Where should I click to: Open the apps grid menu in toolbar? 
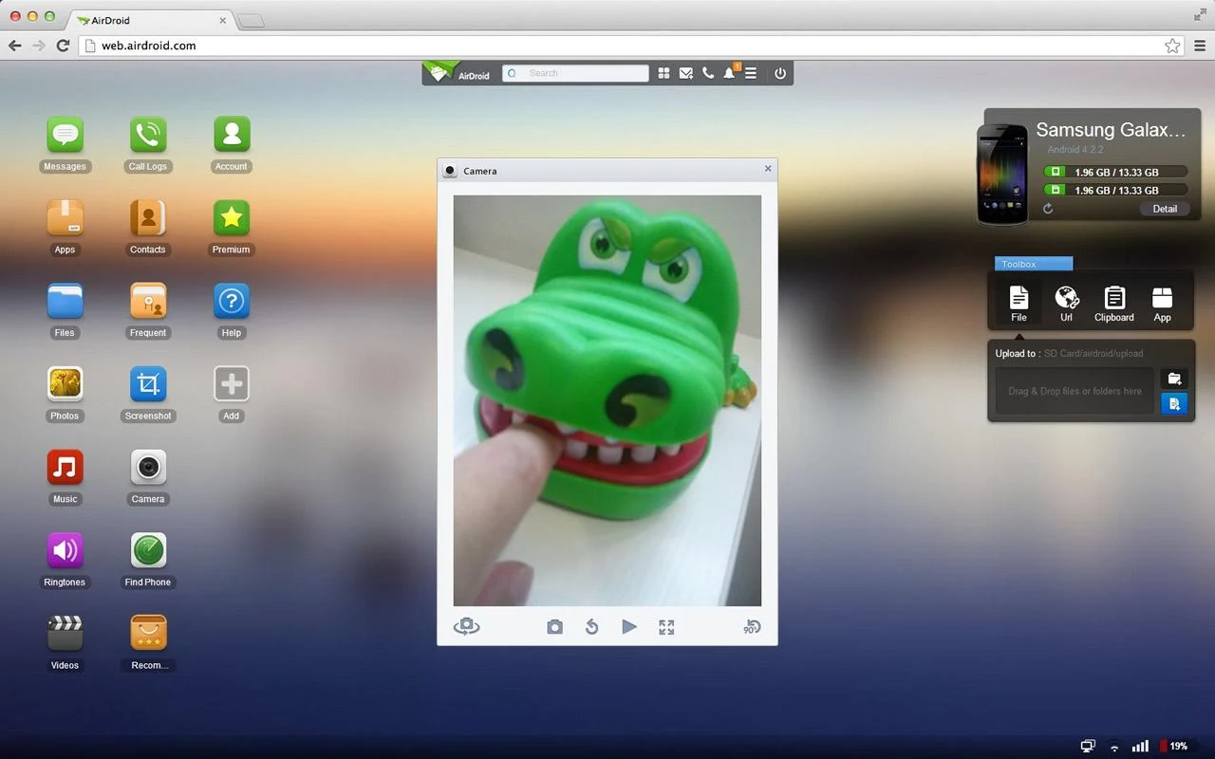click(664, 72)
